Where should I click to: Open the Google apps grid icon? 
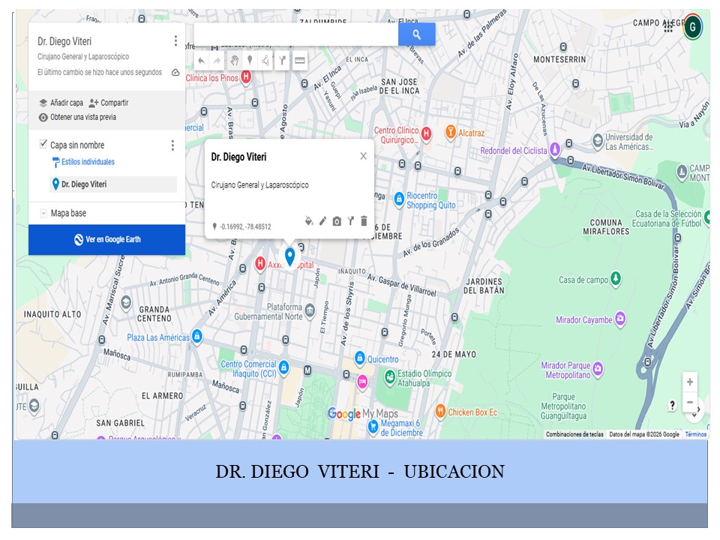668,28
